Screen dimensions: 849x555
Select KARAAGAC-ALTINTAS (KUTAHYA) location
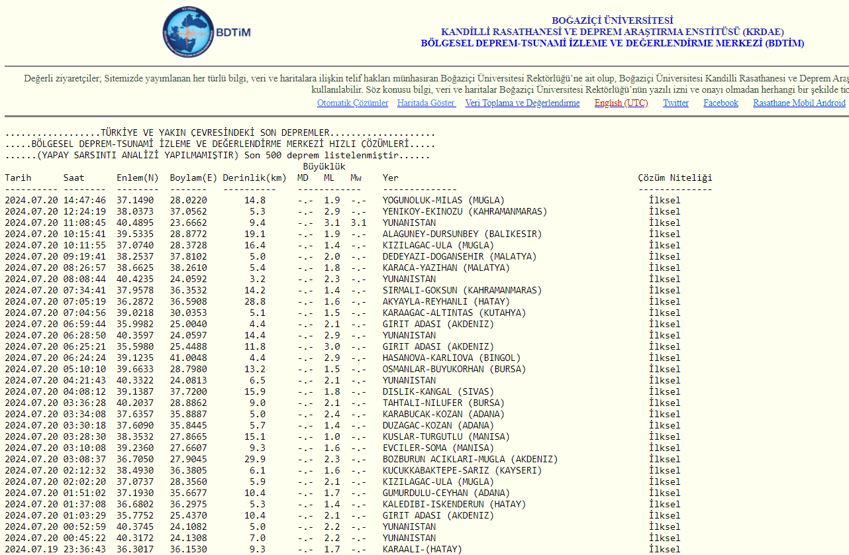click(454, 313)
